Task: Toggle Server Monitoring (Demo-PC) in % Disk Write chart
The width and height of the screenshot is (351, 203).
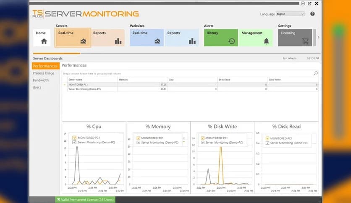Action: point(203,143)
